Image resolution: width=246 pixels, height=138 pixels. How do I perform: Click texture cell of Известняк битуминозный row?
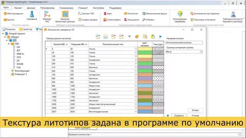(x=158, y=104)
